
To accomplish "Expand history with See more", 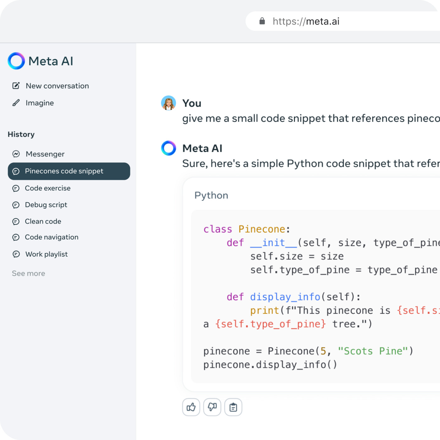I will tap(29, 273).
